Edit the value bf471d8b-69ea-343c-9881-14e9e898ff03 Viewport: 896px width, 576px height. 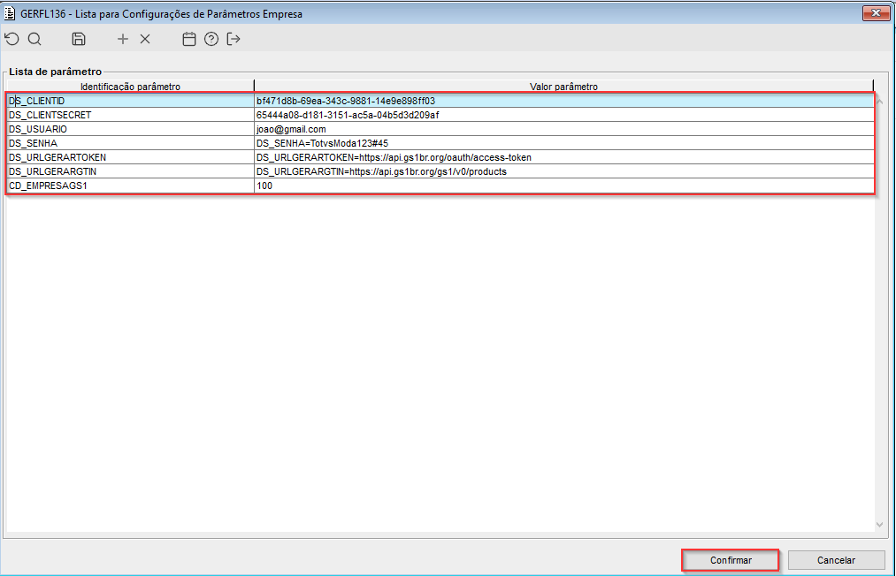coord(564,101)
